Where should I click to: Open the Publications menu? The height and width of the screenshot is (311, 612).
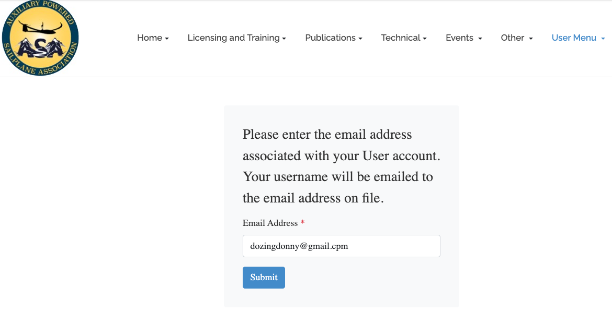tap(330, 38)
